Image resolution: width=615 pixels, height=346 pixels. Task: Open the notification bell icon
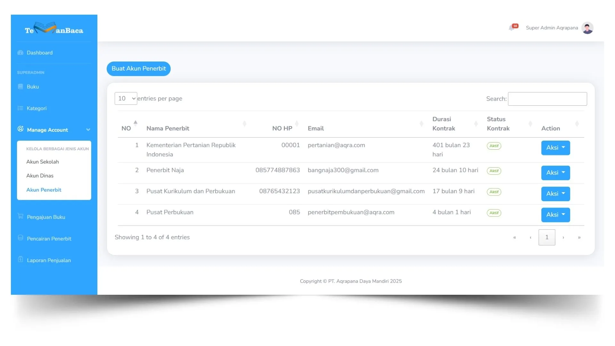point(512,28)
